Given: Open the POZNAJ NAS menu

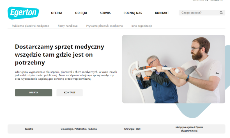Looking at the screenshot, I should click(x=133, y=13).
